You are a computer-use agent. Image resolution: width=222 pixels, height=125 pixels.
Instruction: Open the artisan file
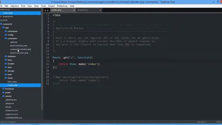[x=8, y=107]
